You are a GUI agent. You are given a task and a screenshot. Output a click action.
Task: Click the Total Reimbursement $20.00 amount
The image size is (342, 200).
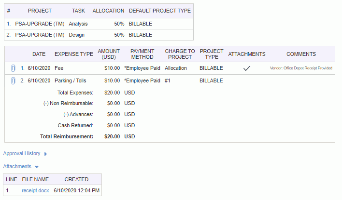point(112,136)
